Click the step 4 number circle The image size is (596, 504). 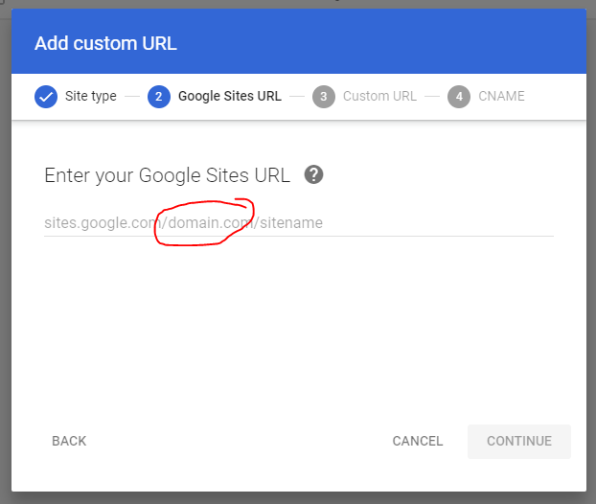point(459,97)
